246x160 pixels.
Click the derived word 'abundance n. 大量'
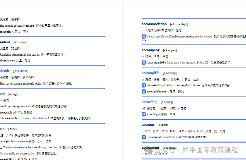15,61
